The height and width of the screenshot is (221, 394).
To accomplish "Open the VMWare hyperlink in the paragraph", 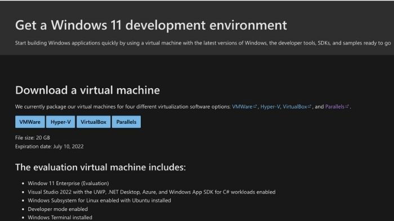I will [x=242, y=106].
